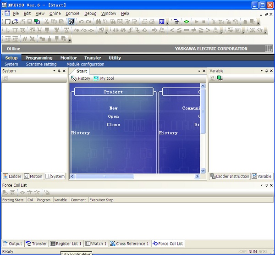Expand the System panel dropdown arrow

[x=54, y=71]
